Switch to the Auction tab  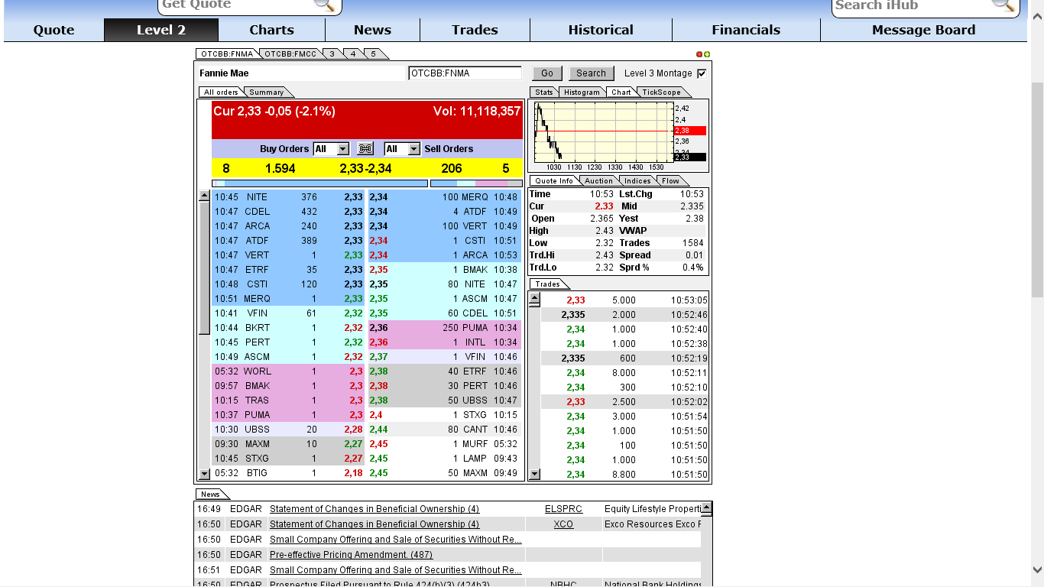click(x=598, y=180)
